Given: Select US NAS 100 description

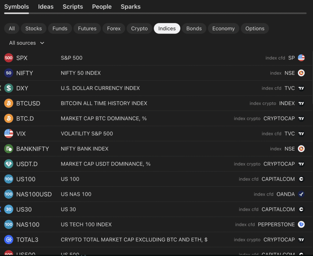Looking at the screenshot, I should pos(76,194).
